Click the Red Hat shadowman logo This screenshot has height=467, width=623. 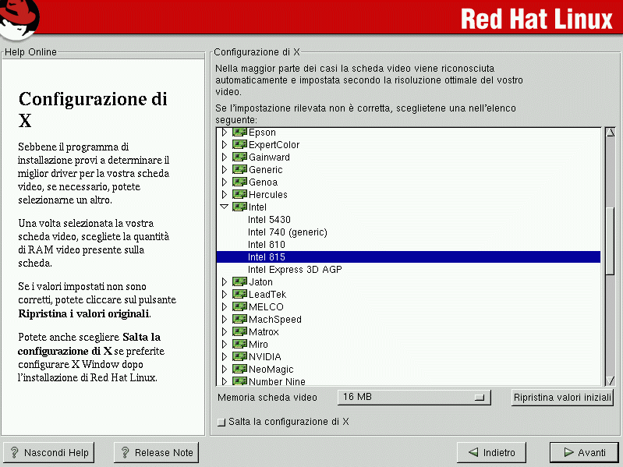(x=21, y=19)
